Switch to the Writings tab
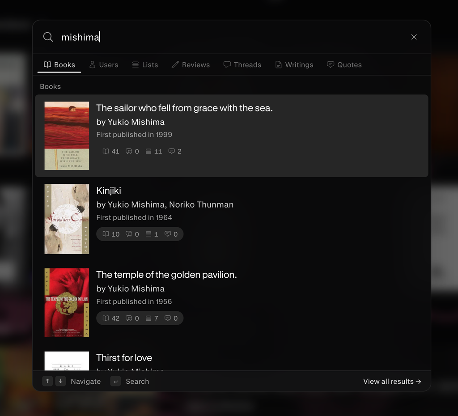 click(x=294, y=64)
